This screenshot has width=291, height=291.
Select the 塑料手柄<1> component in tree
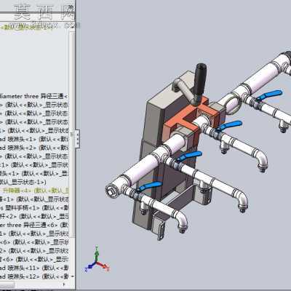(x=34, y=208)
